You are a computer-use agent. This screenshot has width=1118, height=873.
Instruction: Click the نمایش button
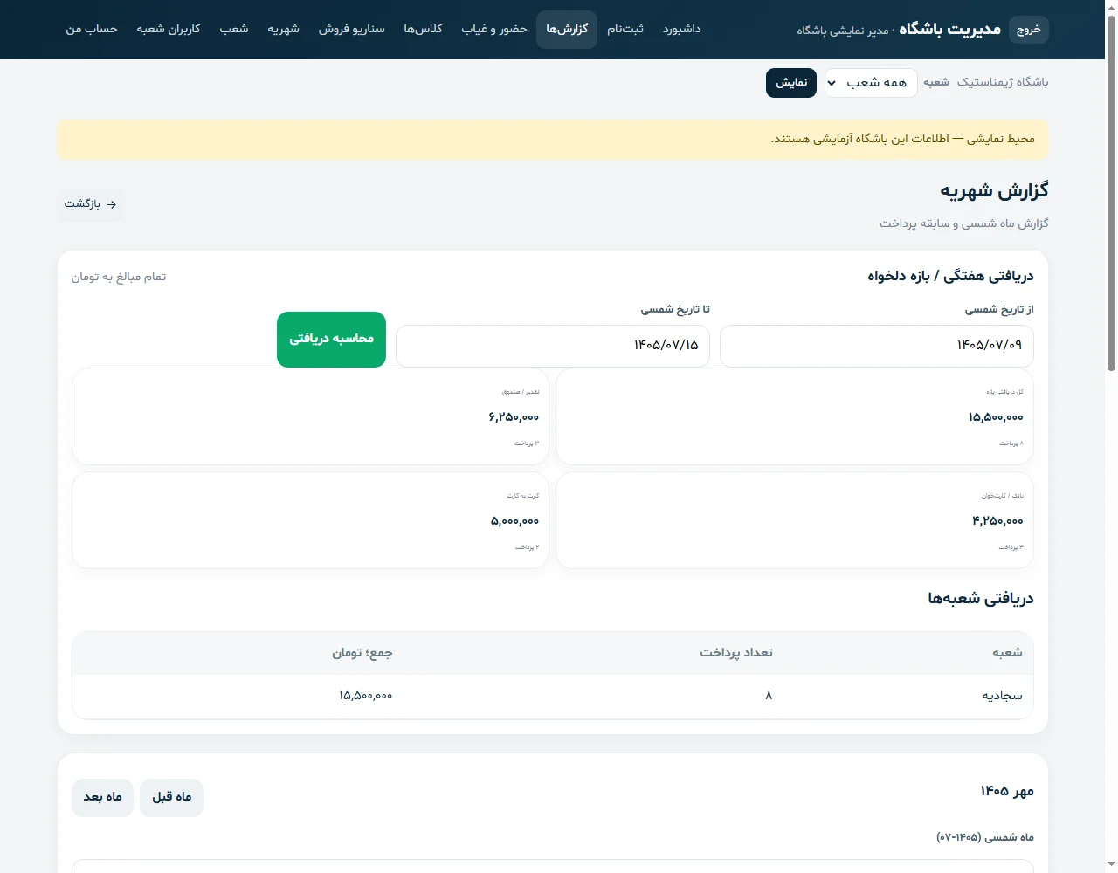791,83
